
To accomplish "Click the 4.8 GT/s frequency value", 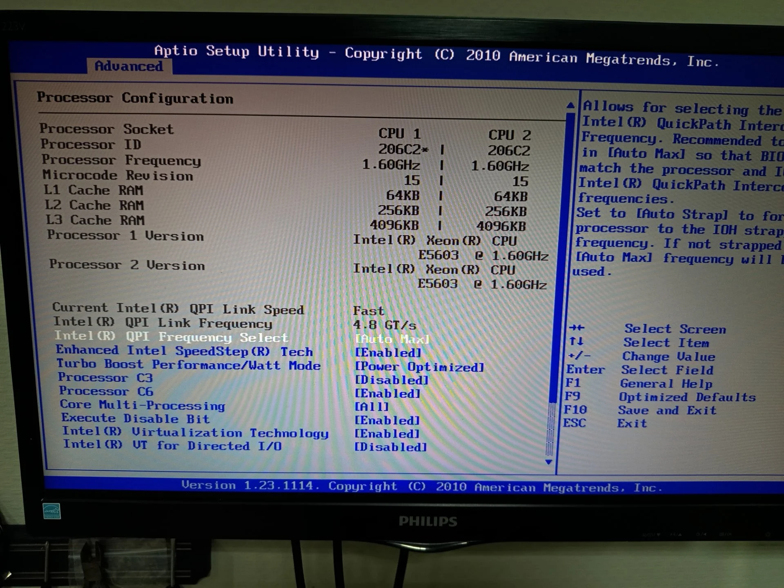I will tap(384, 325).
